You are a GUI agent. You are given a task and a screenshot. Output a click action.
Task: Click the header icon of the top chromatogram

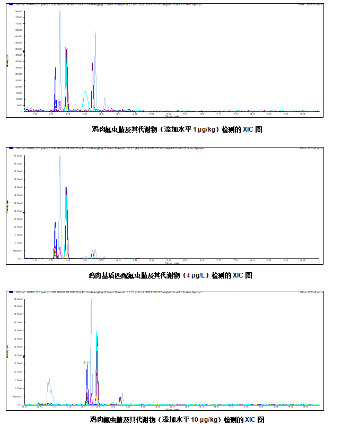[x=12, y=5]
